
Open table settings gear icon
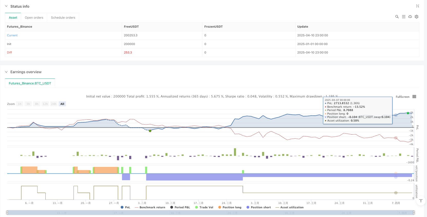(416, 17)
